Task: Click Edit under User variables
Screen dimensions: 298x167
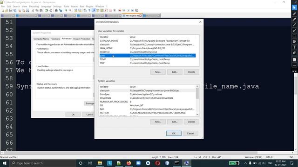Action: click(175, 72)
